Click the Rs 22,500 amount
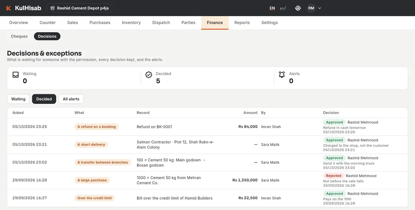Screen dimensions: 415x210 pyautogui.click(x=248, y=198)
